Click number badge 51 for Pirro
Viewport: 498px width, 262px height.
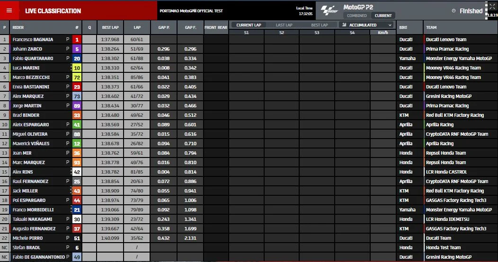pos(77,238)
